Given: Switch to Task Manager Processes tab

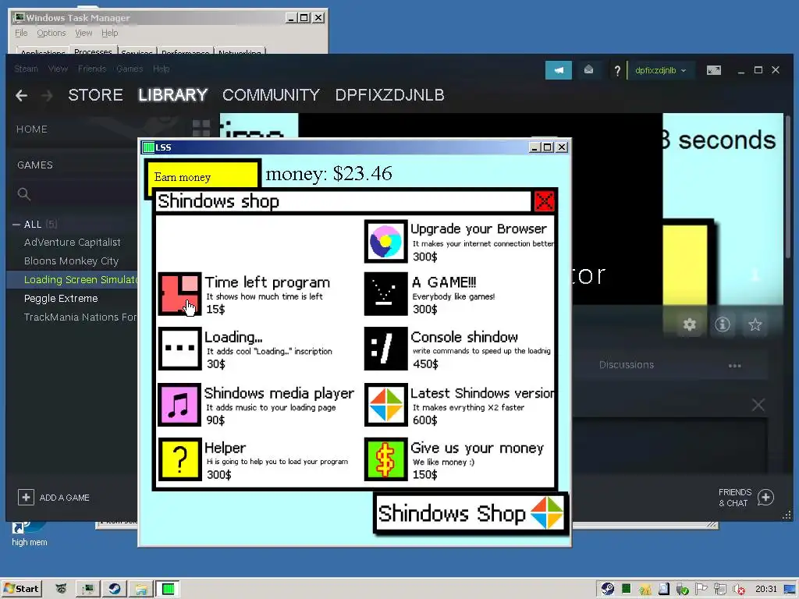Looking at the screenshot, I should 93,51.
